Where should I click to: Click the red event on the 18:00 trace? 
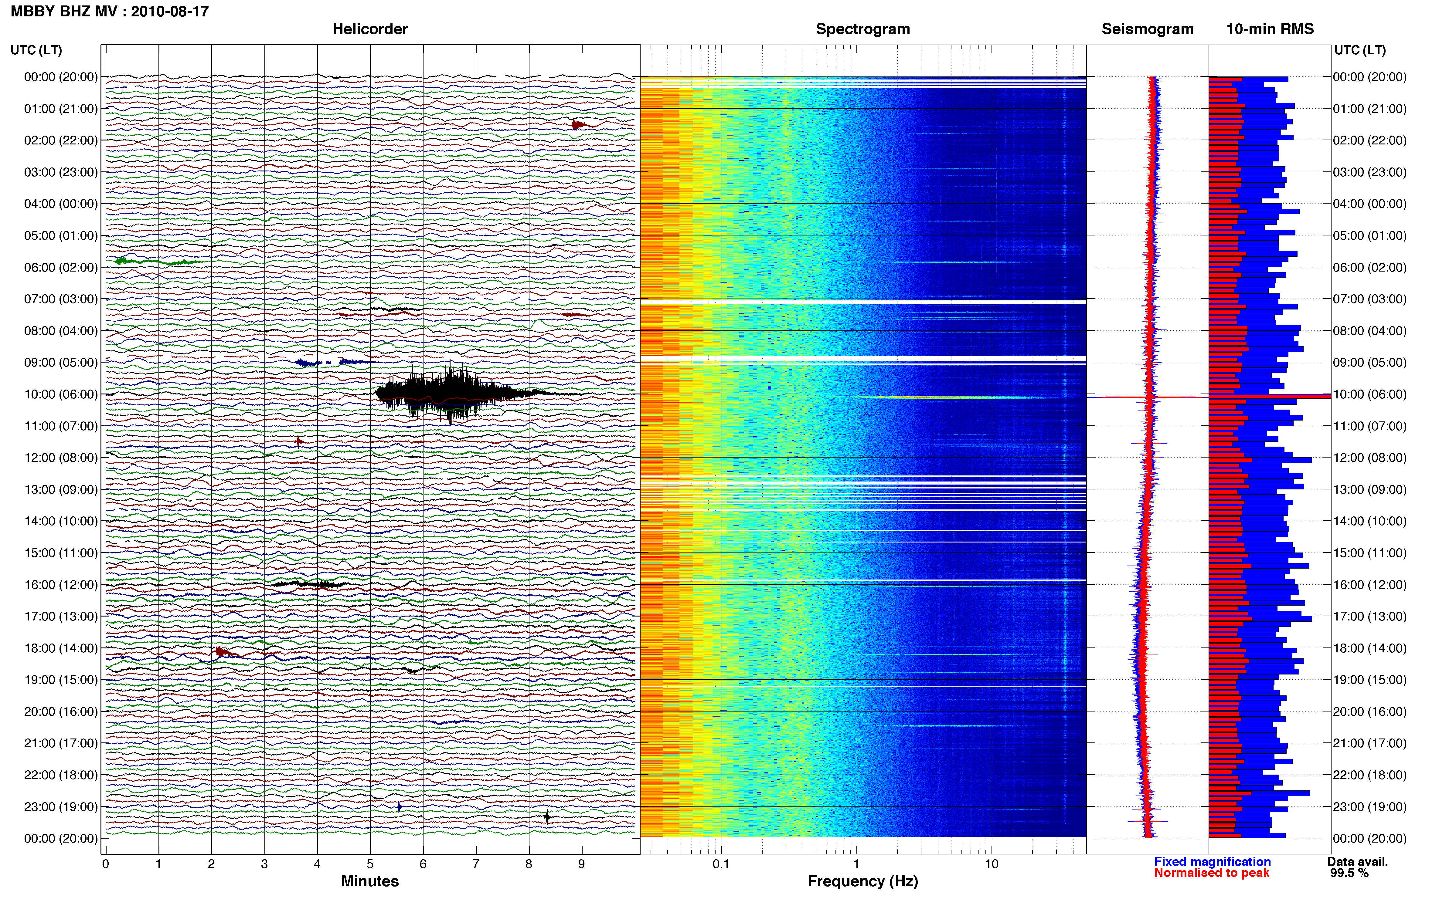pyautogui.click(x=223, y=652)
